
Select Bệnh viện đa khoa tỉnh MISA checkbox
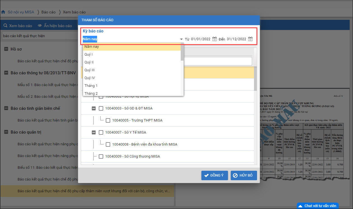pyautogui.click(x=108, y=144)
